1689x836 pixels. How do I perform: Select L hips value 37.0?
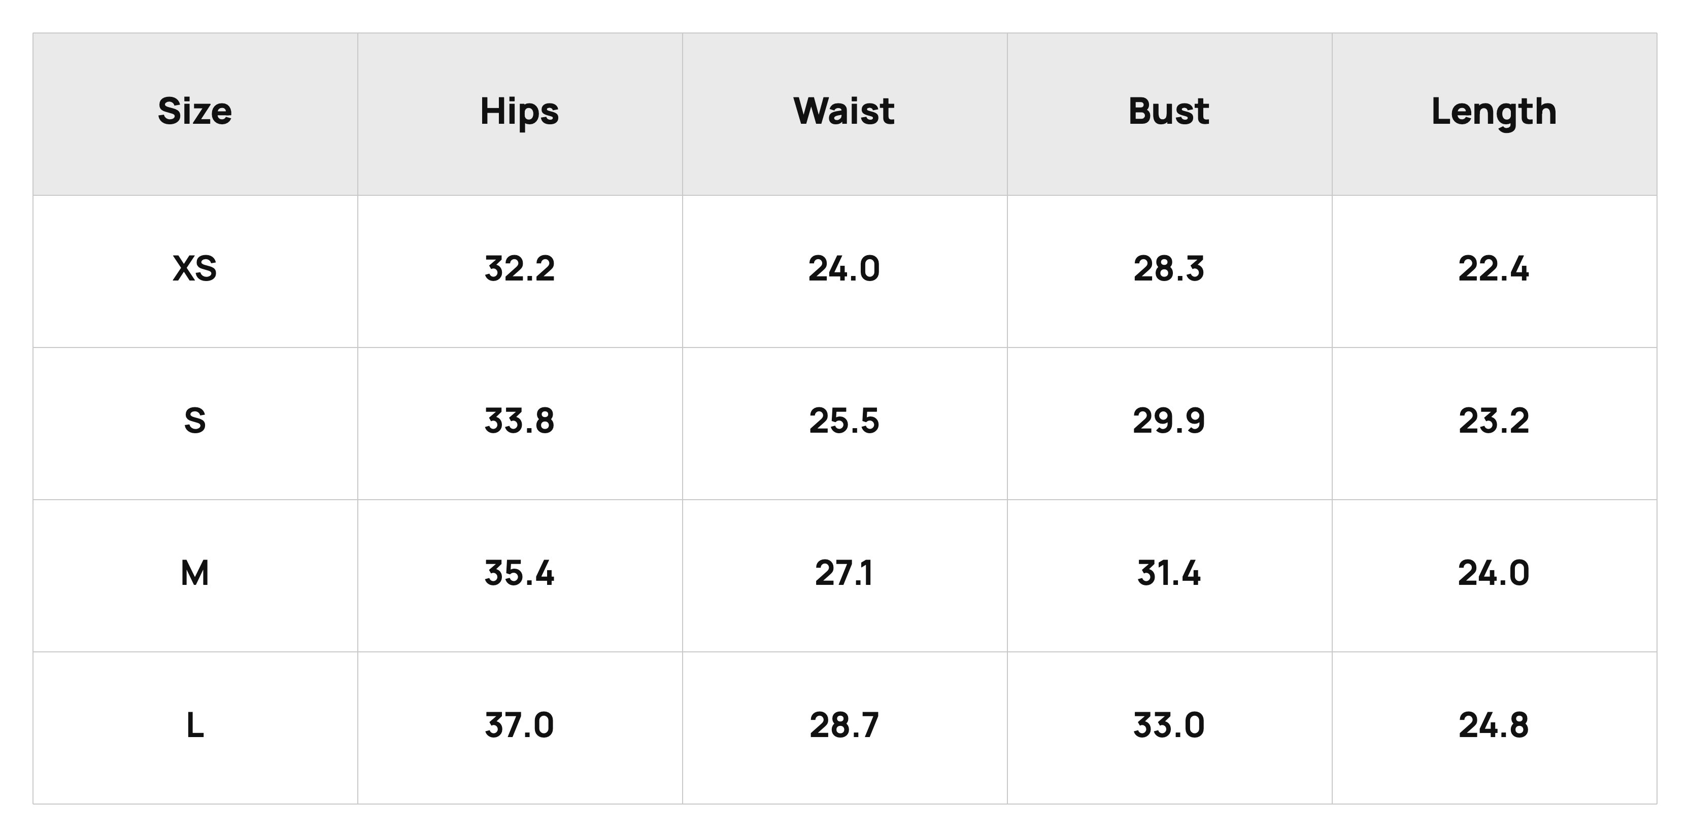[x=519, y=726]
